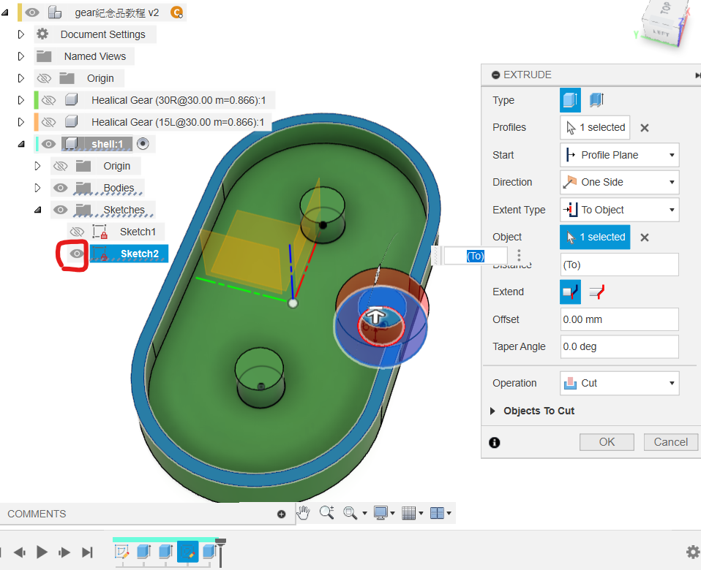The width and height of the screenshot is (701, 570).
Task: Choose the 'To adjacent faces' Extend icon
Action: tap(597, 292)
